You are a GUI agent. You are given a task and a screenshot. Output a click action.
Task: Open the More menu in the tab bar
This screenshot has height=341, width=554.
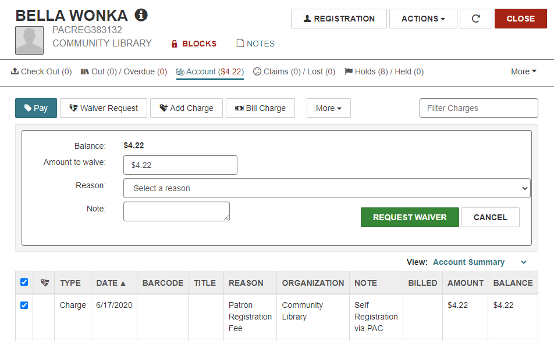tap(524, 71)
